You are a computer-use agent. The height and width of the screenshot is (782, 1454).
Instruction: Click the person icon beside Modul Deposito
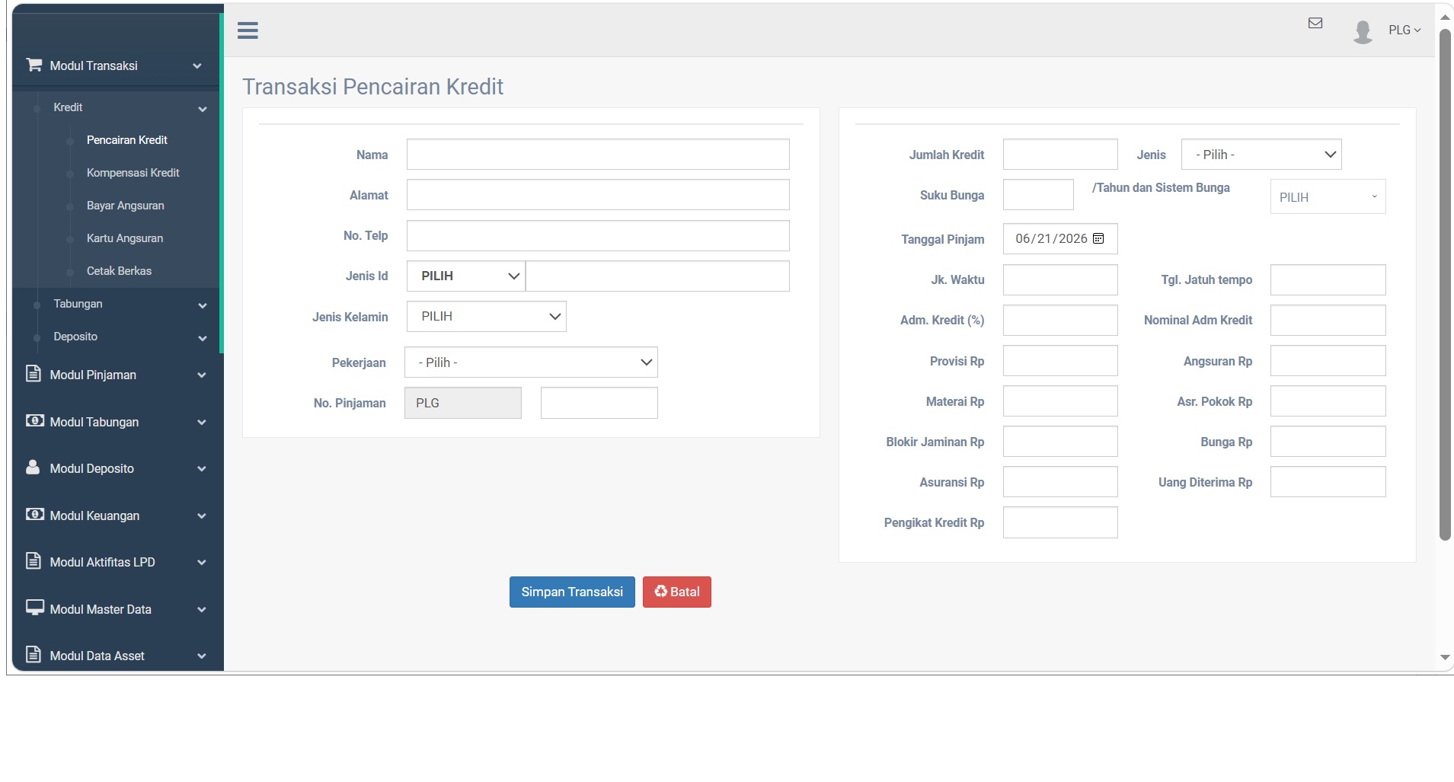click(x=33, y=467)
